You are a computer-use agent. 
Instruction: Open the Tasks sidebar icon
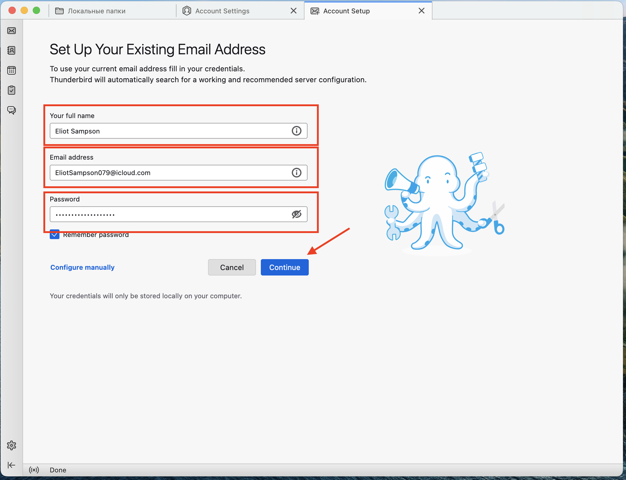(12, 90)
